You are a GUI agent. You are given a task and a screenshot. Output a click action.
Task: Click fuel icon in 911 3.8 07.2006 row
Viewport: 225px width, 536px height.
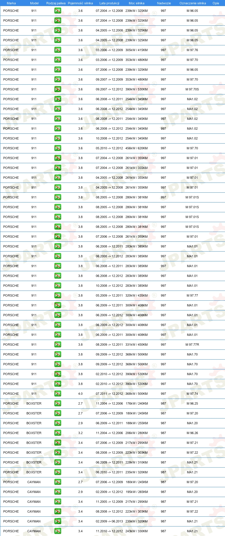(x=58, y=237)
